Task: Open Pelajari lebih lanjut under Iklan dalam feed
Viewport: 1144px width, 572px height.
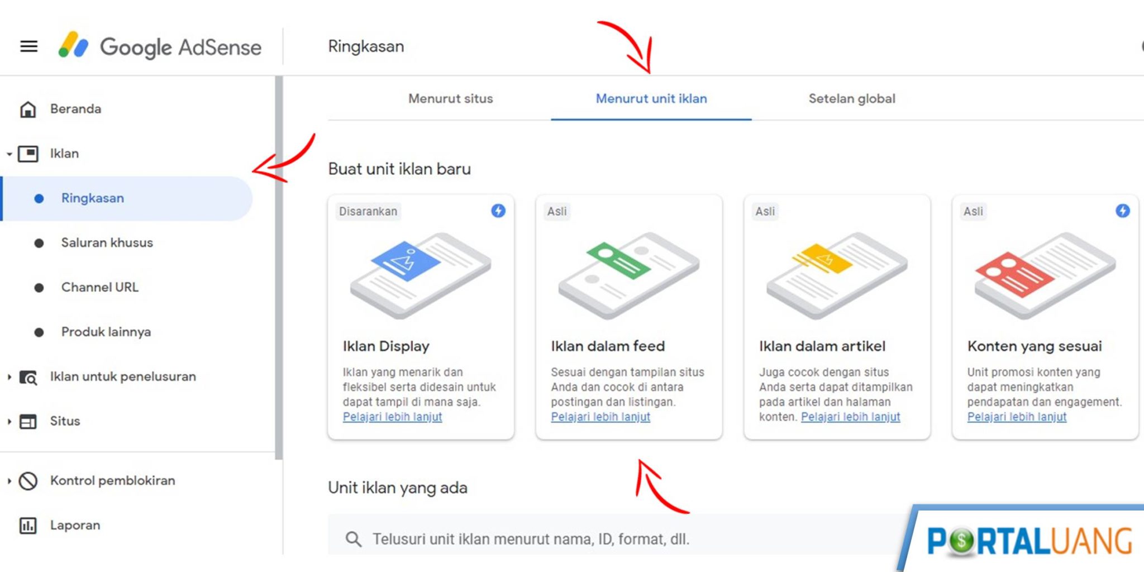Action: click(x=600, y=417)
